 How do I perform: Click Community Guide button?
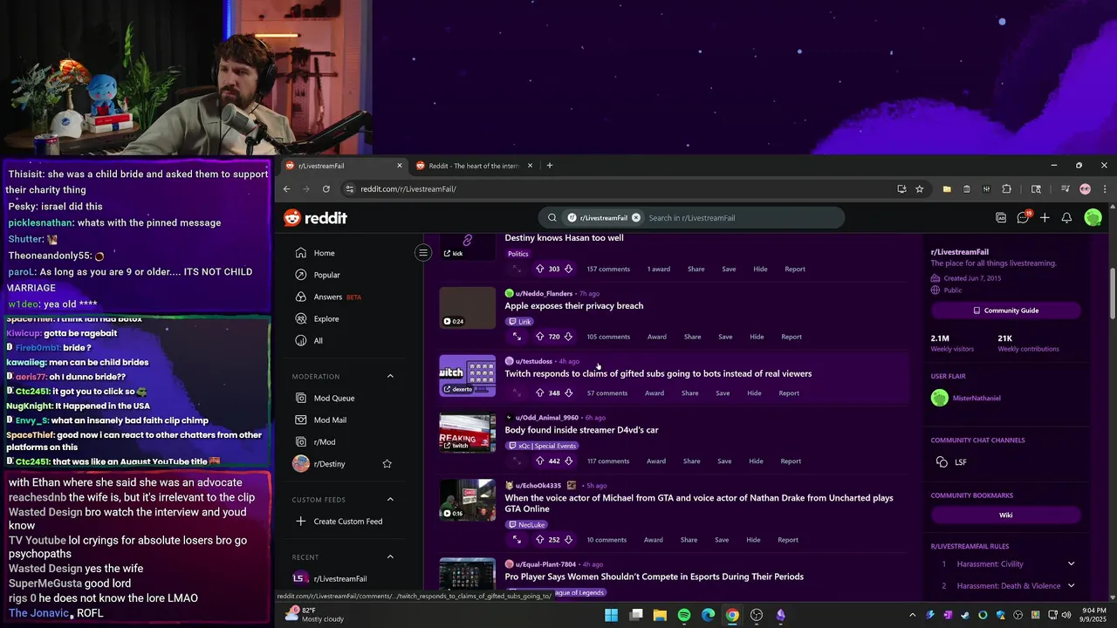pyautogui.click(x=1005, y=311)
